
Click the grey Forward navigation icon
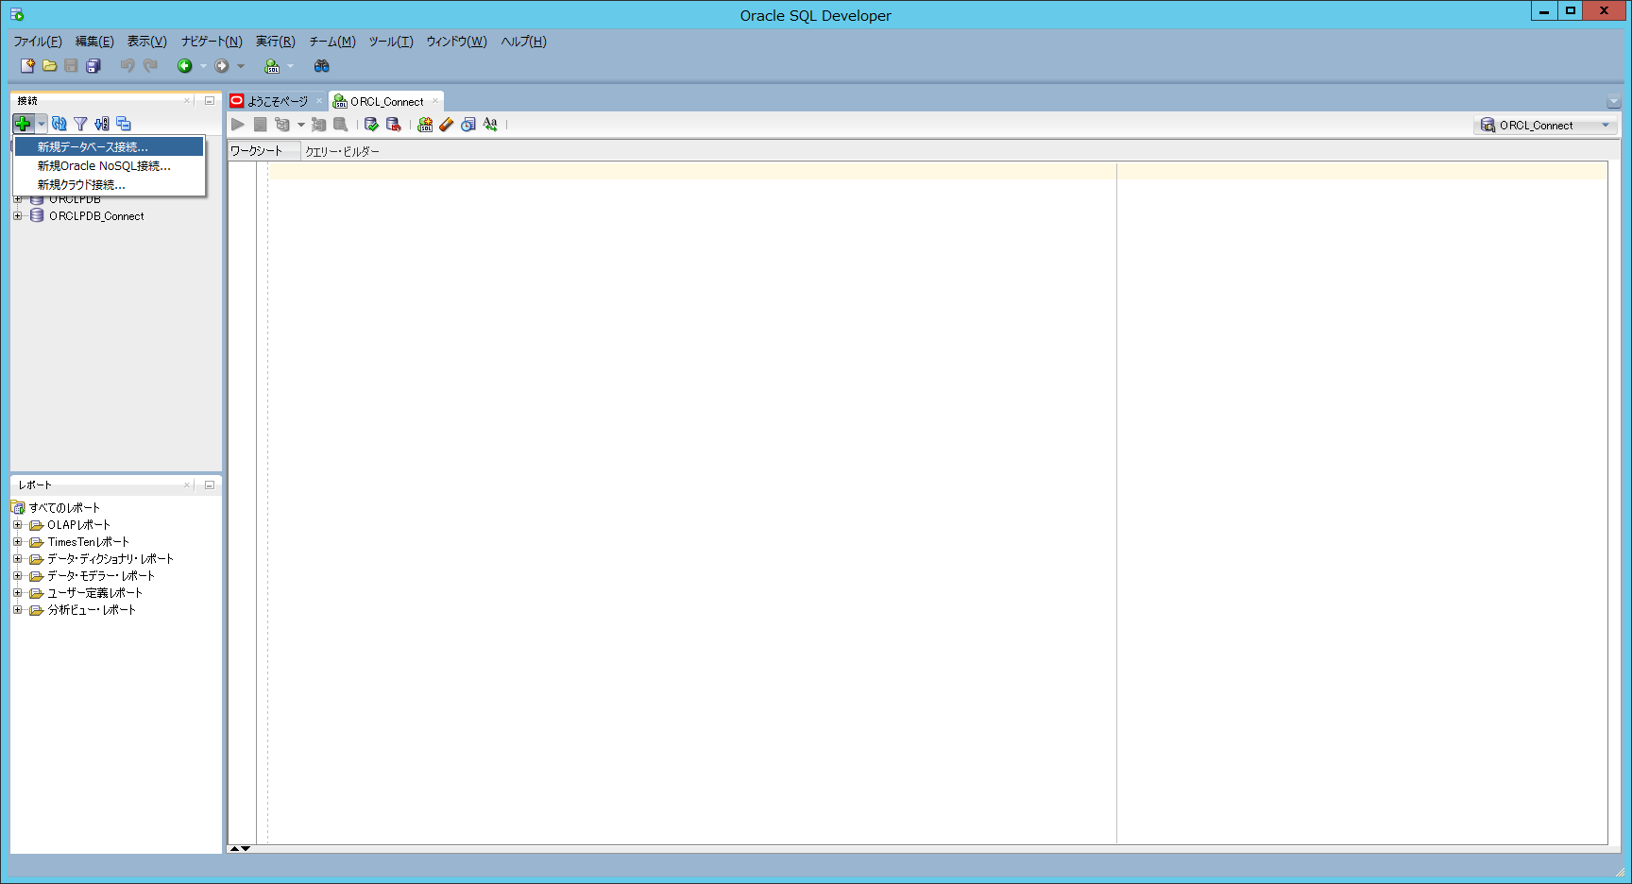222,65
